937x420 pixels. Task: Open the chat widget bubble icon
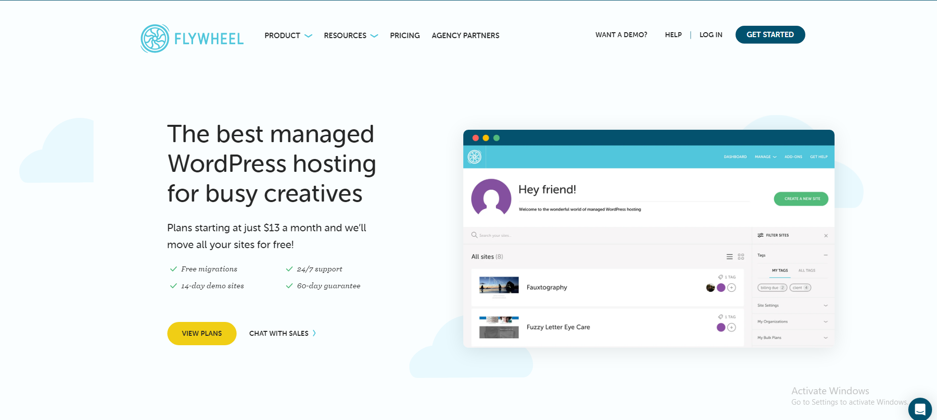[x=920, y=409]
